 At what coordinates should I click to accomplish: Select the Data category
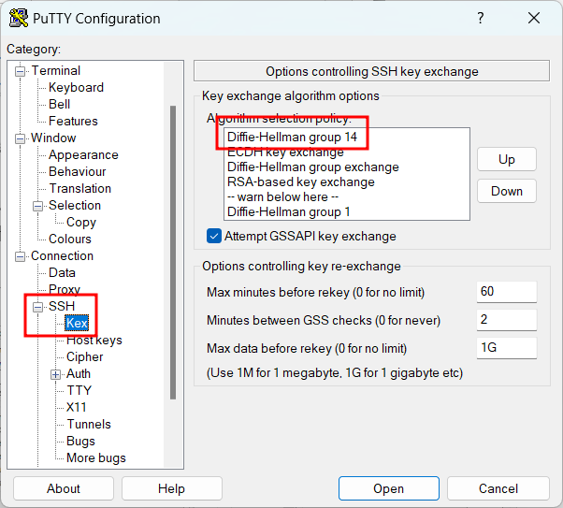click(x=62, y=272)
